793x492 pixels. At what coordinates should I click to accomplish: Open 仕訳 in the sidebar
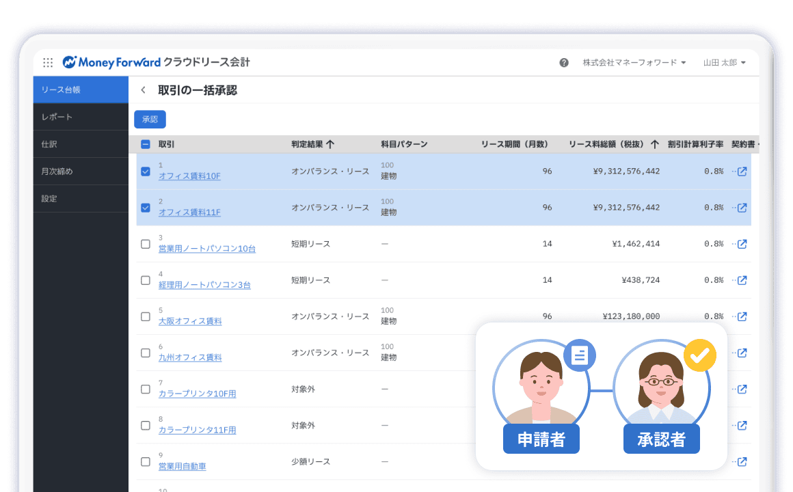pyautogui.click(x=81, y=144)
